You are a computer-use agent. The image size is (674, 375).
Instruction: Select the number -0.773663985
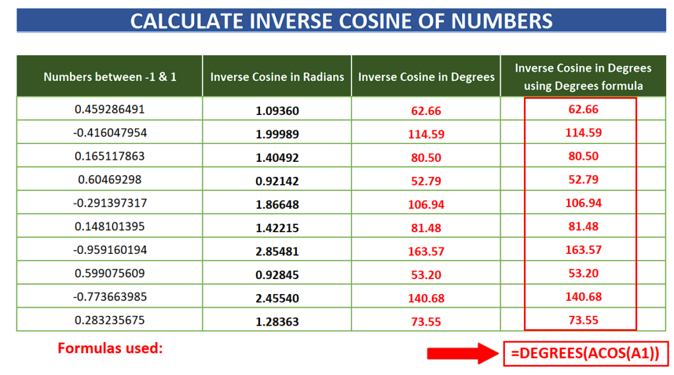pyautogui.click(x=110, y=297)
